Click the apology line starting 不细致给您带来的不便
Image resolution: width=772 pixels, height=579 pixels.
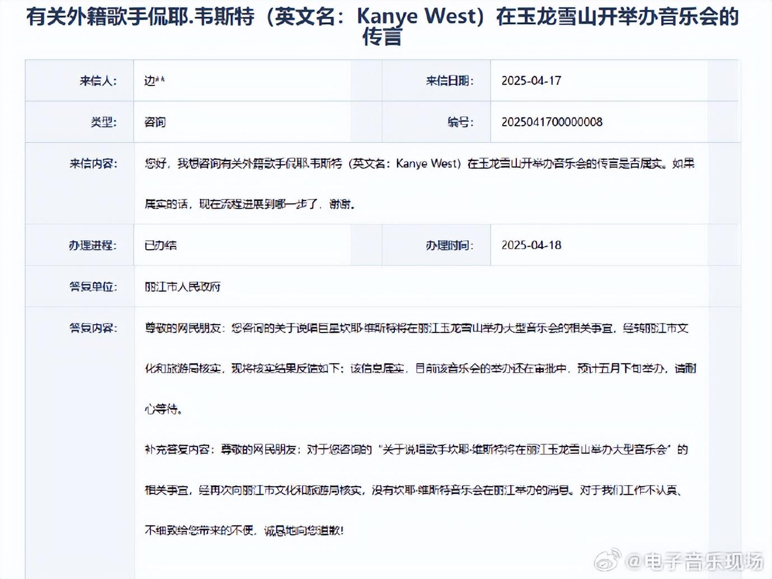pos(244,531)
